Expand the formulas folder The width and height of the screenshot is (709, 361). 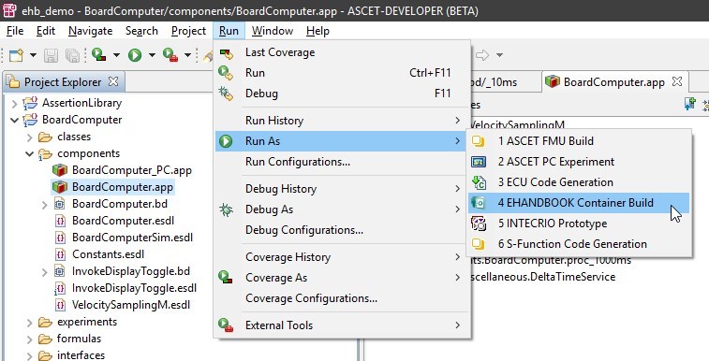[29, 339]
